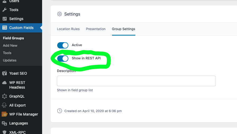Disable the Show in REST API toggle
The image size is (237, 134).
tap(63, 58)
